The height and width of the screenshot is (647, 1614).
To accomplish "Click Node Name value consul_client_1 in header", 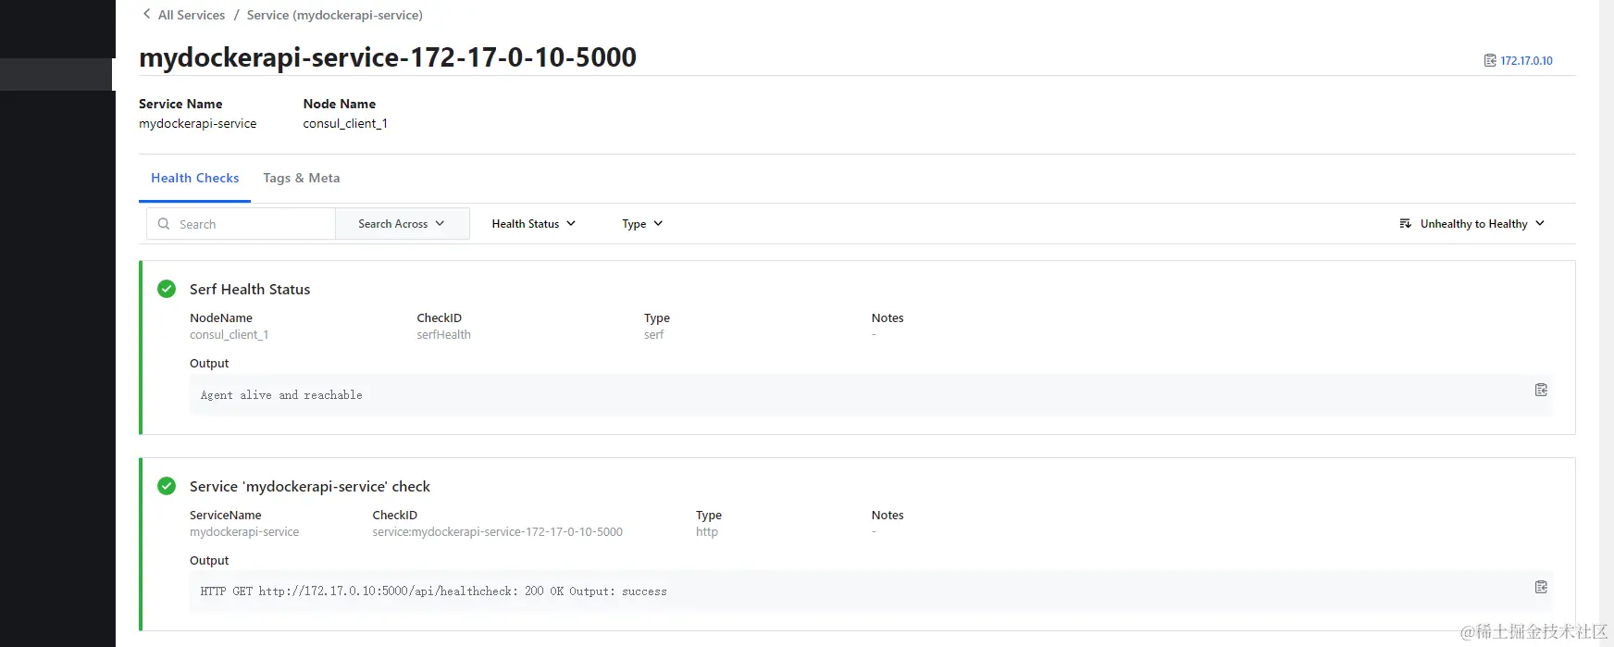I will click(x=345, y=124).
